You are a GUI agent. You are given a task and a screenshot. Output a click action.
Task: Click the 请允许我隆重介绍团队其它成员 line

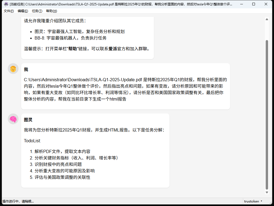(x=55, y=21)
